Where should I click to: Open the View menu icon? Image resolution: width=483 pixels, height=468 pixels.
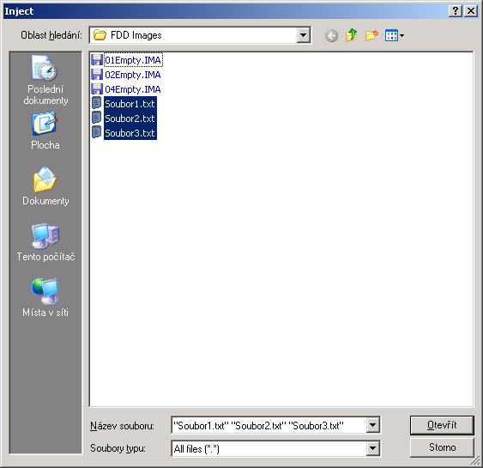[x=395, y=35]
